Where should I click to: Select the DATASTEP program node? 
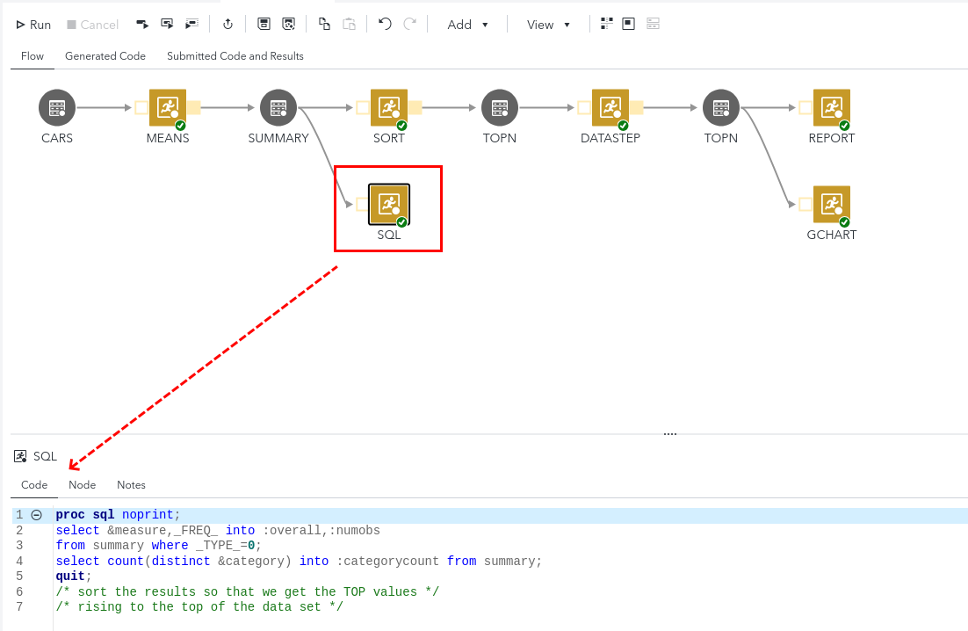click(610, 107)
